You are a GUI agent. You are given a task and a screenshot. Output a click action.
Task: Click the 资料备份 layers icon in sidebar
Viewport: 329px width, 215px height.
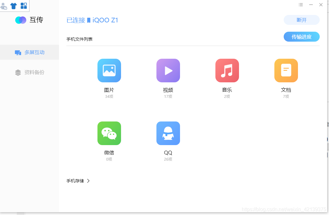point(18,72)
